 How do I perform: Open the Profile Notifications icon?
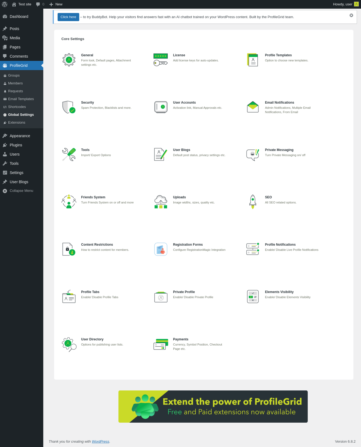[253, 249]
